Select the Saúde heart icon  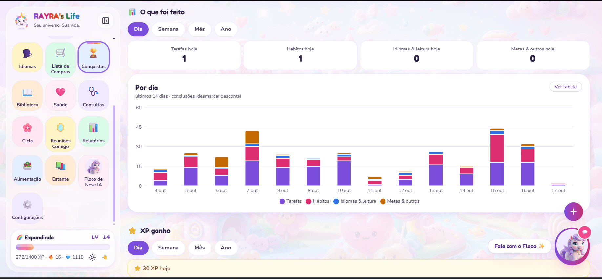pyautogui.click(x=61, y=95)
